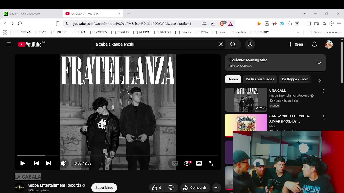
Task: Open YouTube notifications bell
Action: tap(314, 44)
